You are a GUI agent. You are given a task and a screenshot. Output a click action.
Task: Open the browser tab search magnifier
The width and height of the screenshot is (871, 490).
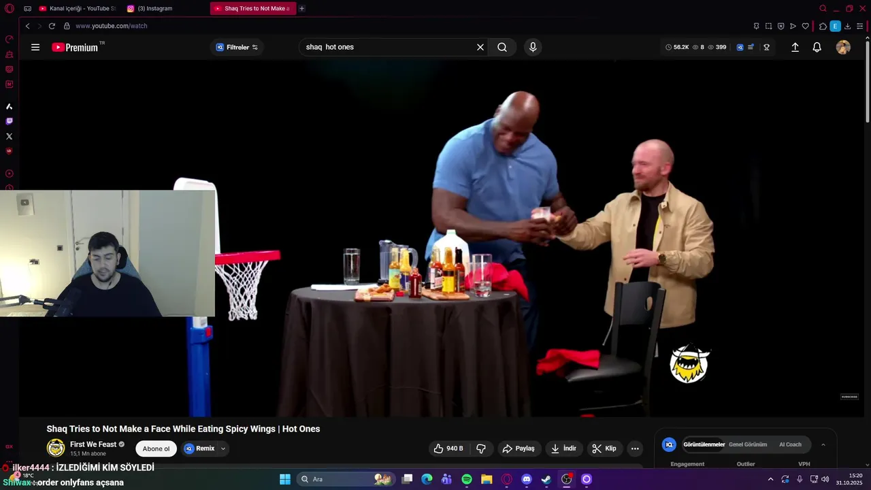click(823, 8)
